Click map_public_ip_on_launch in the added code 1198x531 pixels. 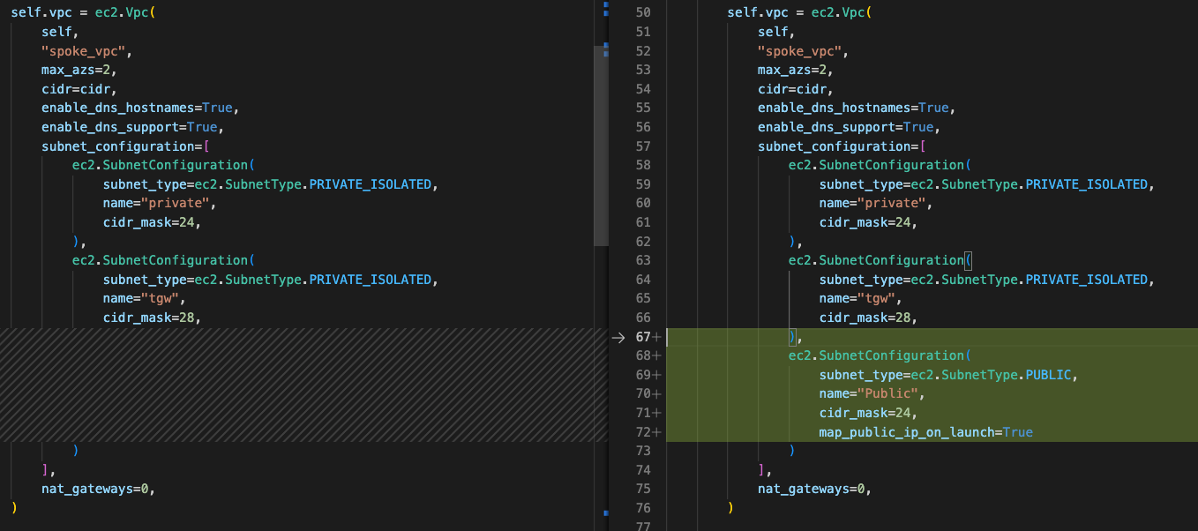pyautogui.click(x=910, y=432)
